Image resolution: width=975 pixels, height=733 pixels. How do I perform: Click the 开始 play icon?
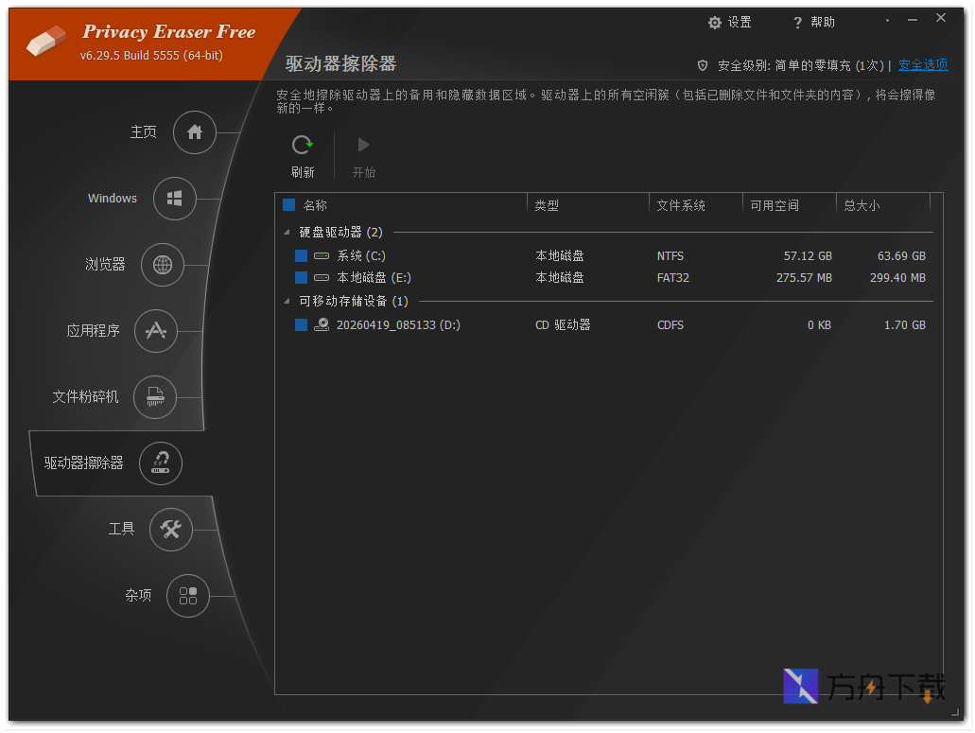[x=363, y=145]
